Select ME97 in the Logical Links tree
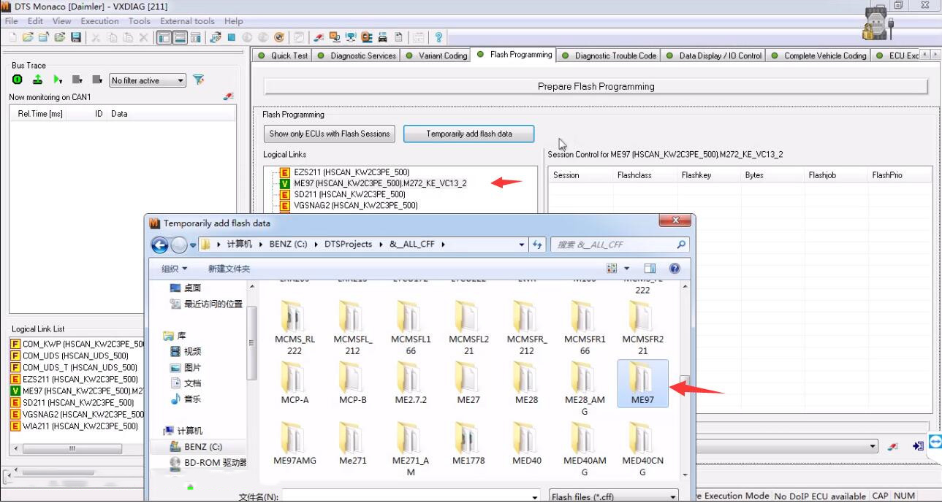This screenshot has height=503, width=942. tap(380, 183)
